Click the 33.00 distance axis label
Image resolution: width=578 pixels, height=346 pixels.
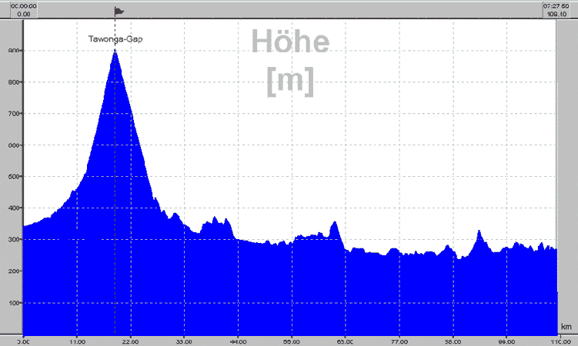coord(184,339)
